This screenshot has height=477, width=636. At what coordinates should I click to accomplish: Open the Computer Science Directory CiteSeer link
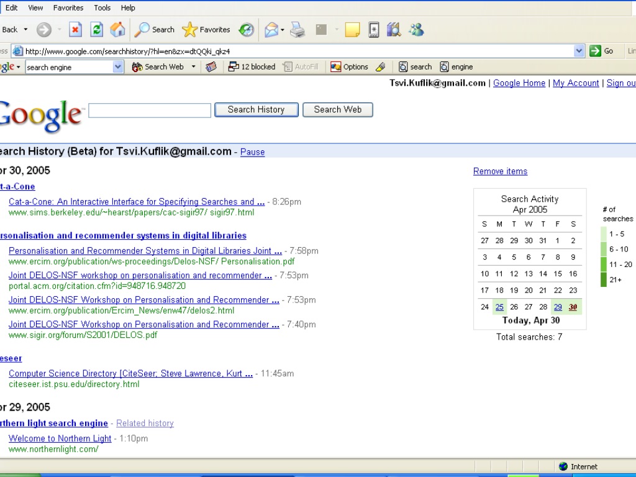(x=130, y=373)
